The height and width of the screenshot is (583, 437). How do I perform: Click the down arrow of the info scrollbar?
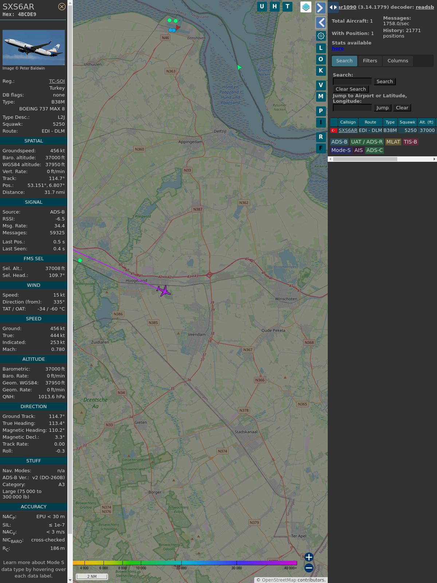pos(70,580)
